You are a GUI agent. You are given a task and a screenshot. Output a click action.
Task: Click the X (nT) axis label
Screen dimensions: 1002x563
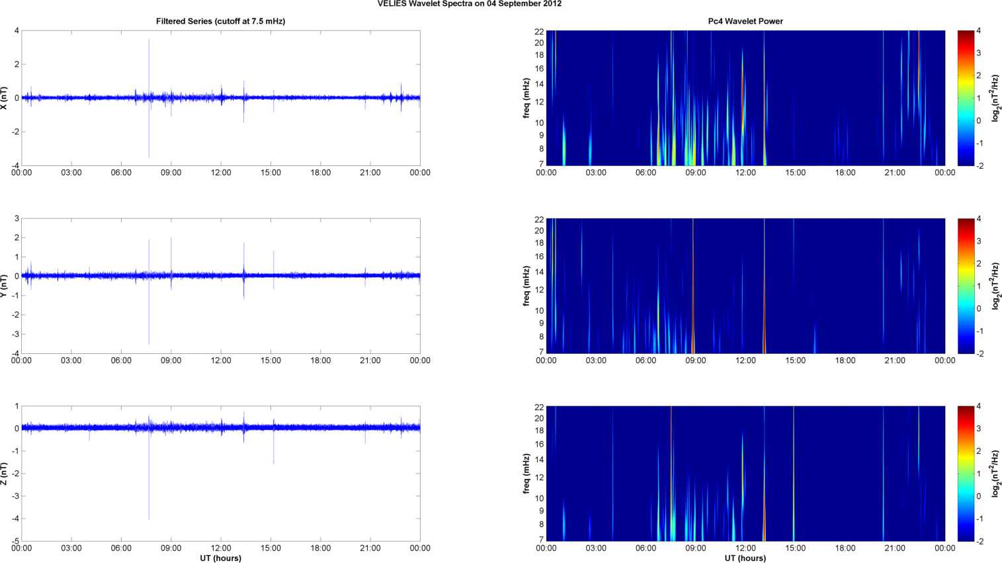point(5,98)
